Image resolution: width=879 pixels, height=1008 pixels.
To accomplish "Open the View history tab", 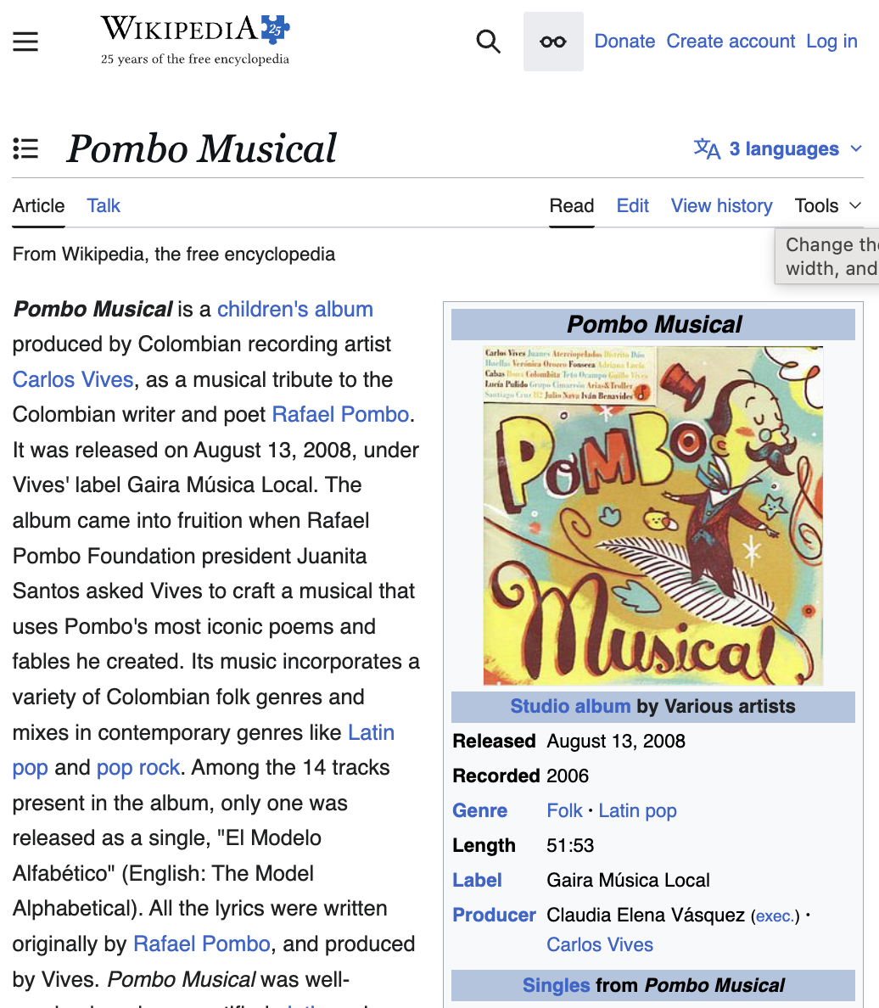I will pyautogui.click(x=721, y=205).
